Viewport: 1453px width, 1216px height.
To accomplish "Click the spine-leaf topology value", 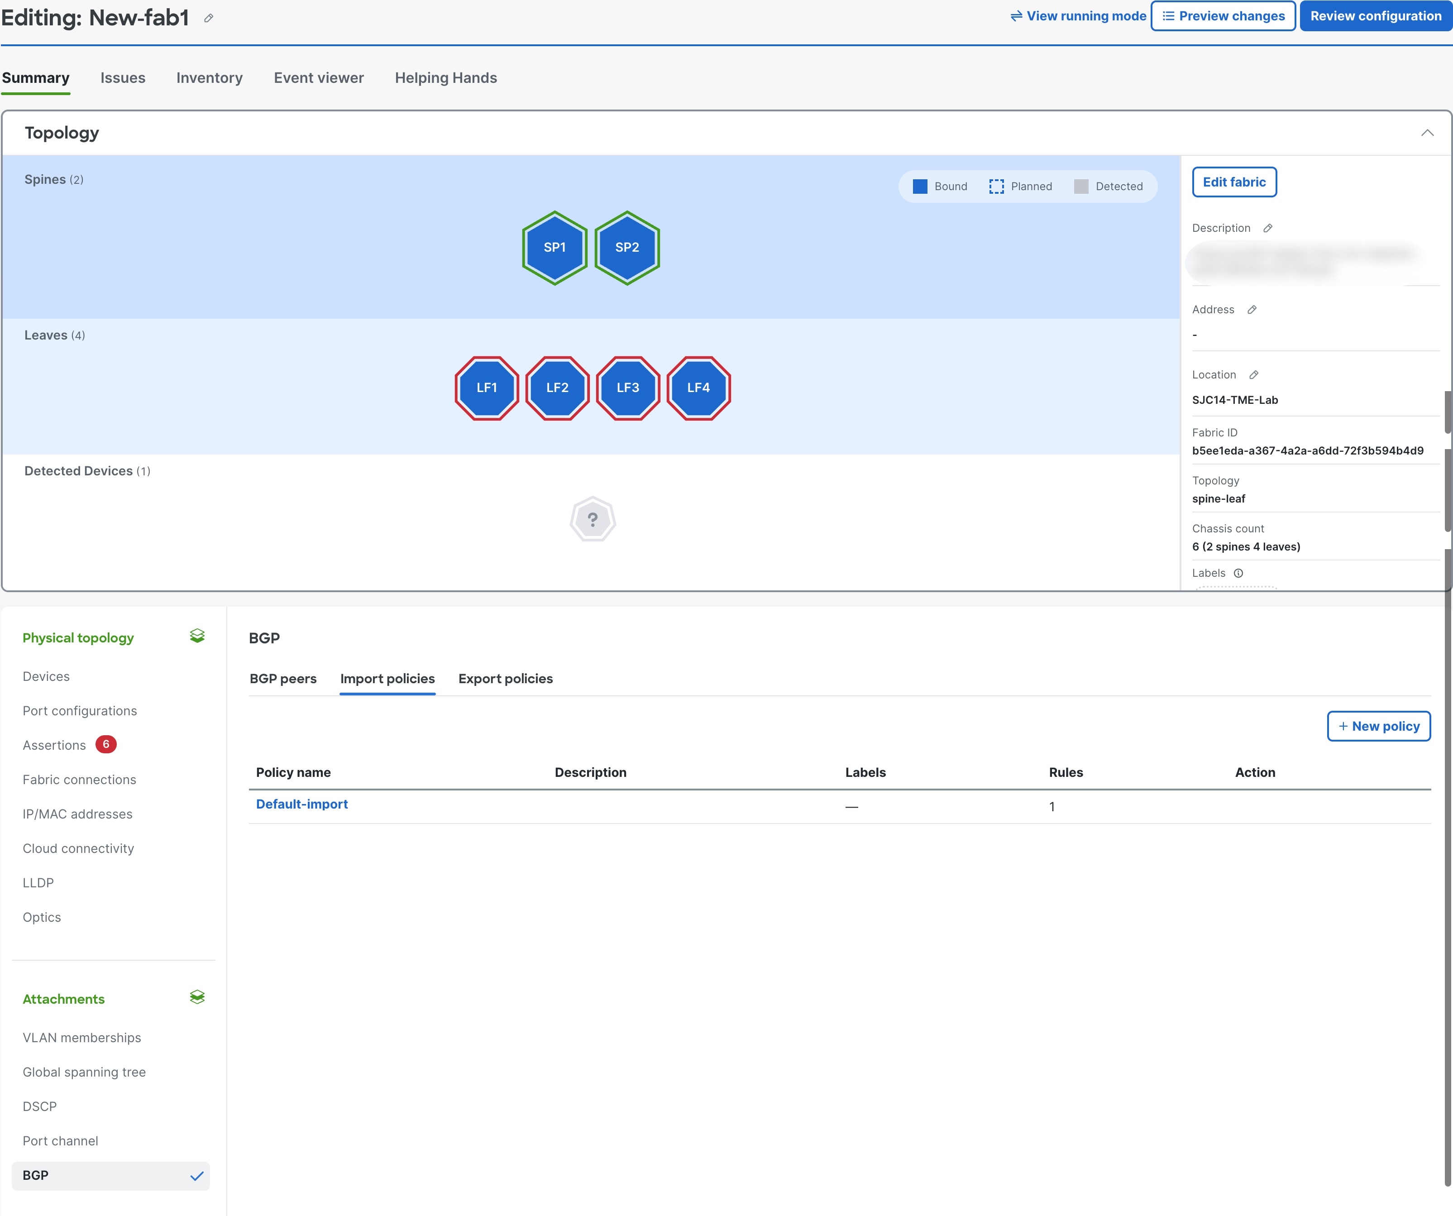I will pos(1218,499).
